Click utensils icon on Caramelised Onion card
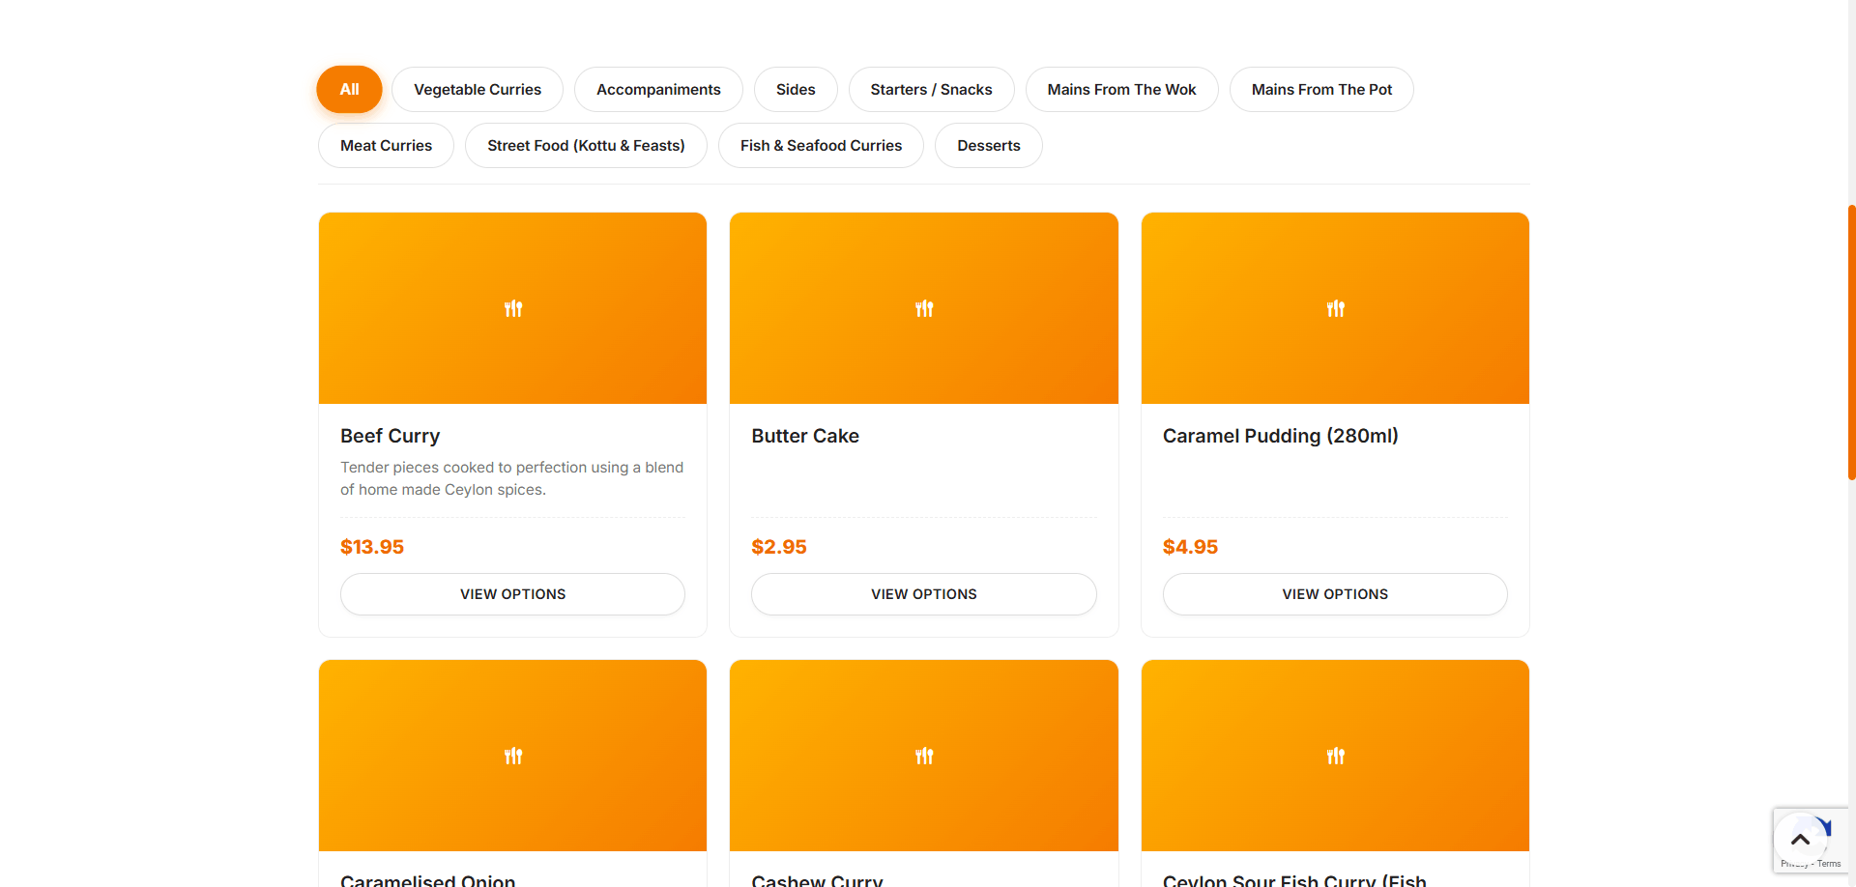Viewport: 1856px width, 887px height. (x=513, y=756)
